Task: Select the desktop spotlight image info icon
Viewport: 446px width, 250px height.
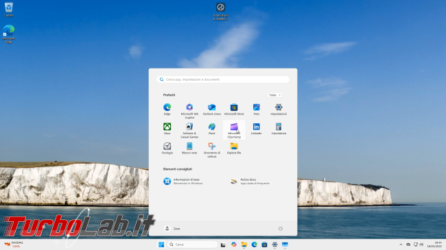Action: click(x=221, y=12)
